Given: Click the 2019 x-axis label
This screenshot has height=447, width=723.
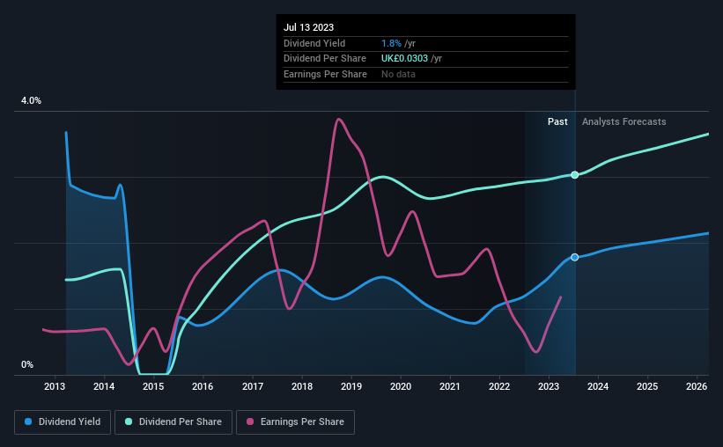Looking at the screenshot, I should point(350,386).
